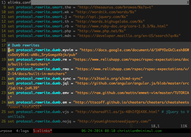Click the api.jquery.com URL string

click(x=100, y=17)
